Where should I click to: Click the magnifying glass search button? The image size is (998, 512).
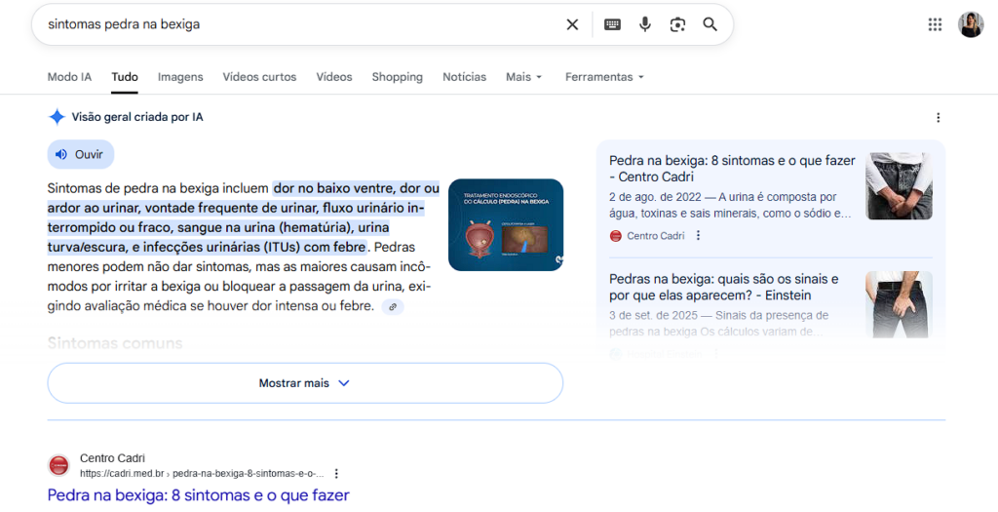pyautogui.click(x=710, y=24)
